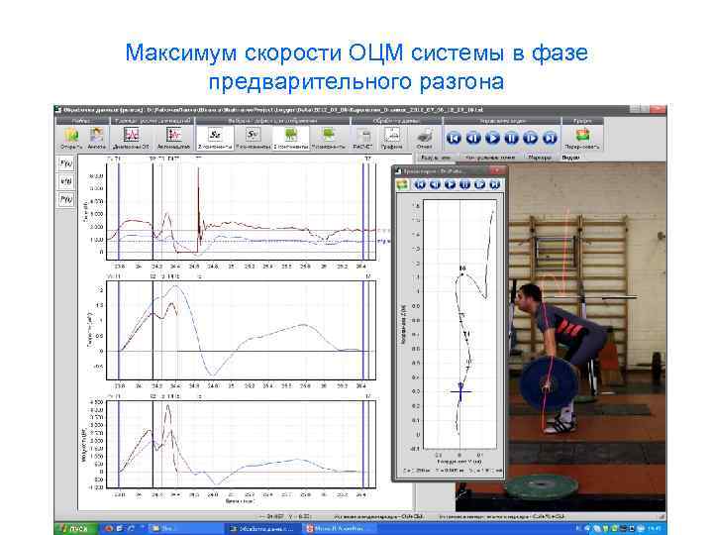Toggle the V(t) graph button
This screenshot has width=713, height=535.
click(x=66, y=181)
